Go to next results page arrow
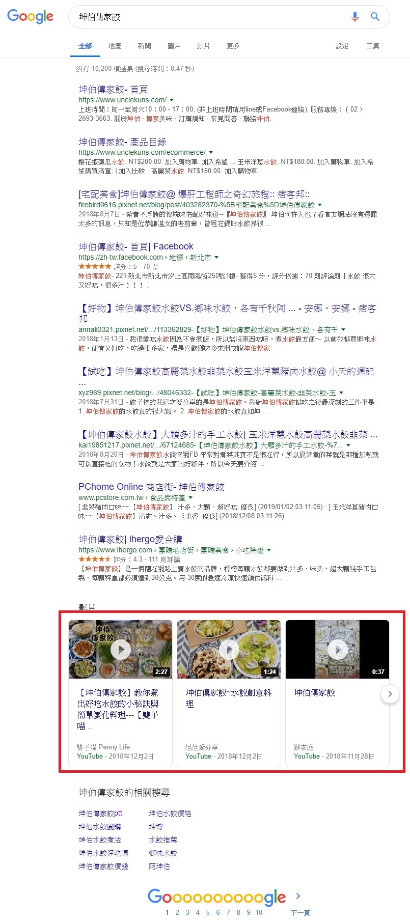 [x=298, y=896]
